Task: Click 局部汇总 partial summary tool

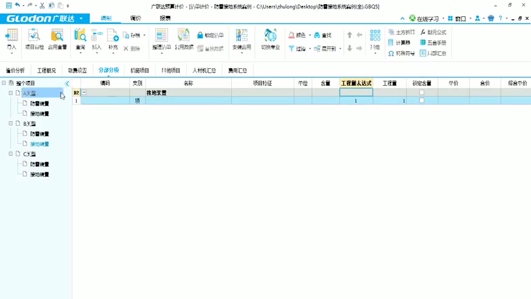Action: coord(433,53)
